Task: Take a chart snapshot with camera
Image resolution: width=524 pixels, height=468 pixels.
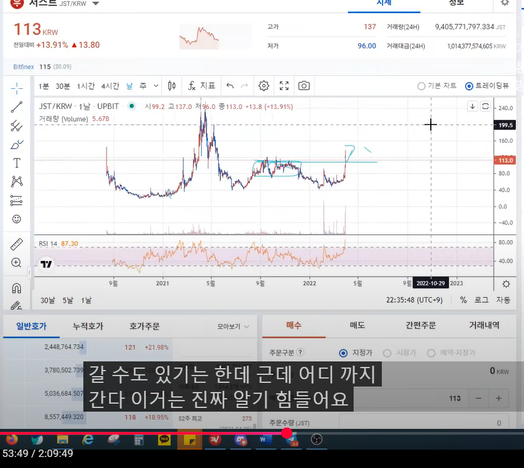Action: 304,86
